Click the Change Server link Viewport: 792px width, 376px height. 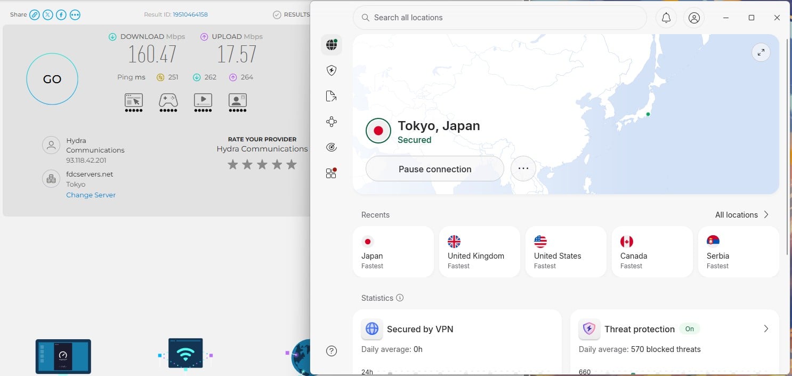pos(91,195)
